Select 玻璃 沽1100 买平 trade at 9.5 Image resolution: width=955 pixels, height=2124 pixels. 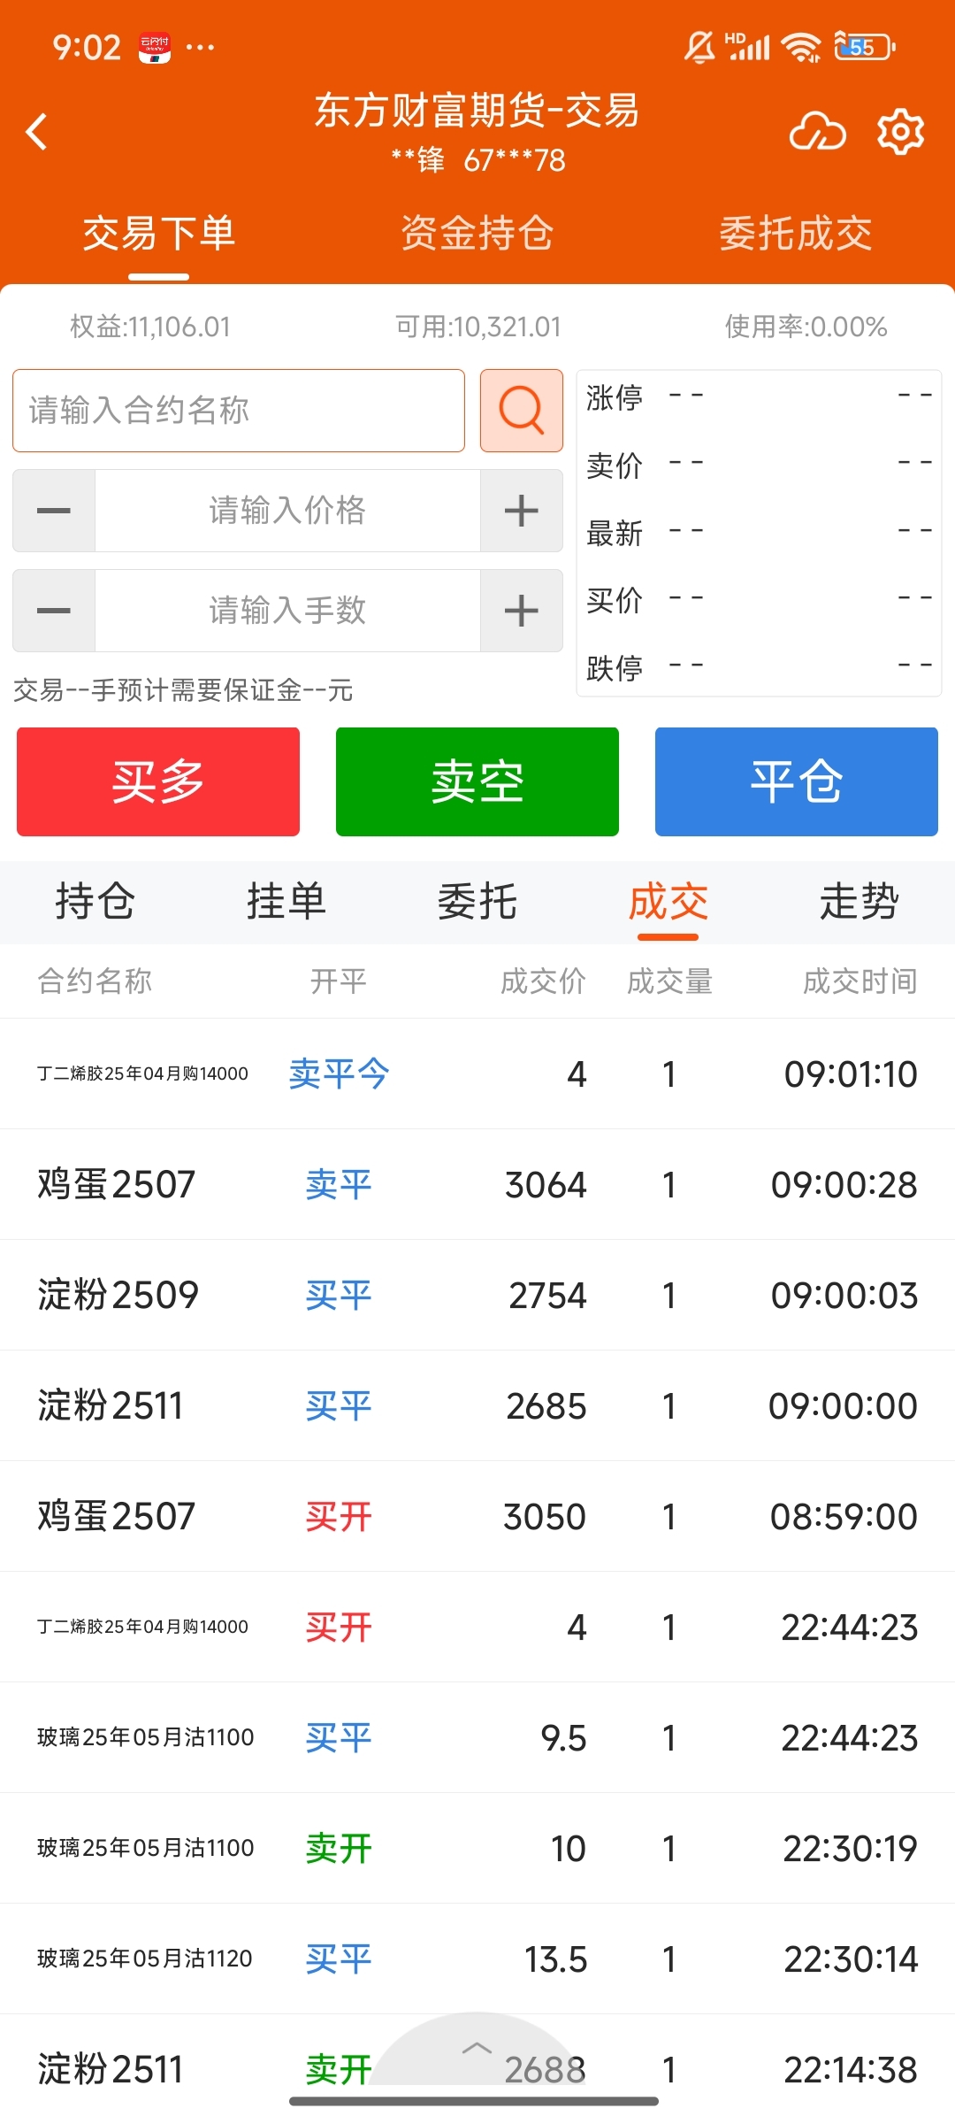(477, 1737)
